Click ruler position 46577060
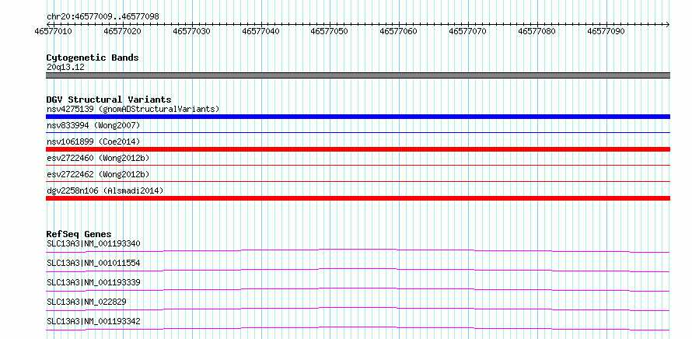Viewport: 692px width, 339px height. [x=399, y=31]
